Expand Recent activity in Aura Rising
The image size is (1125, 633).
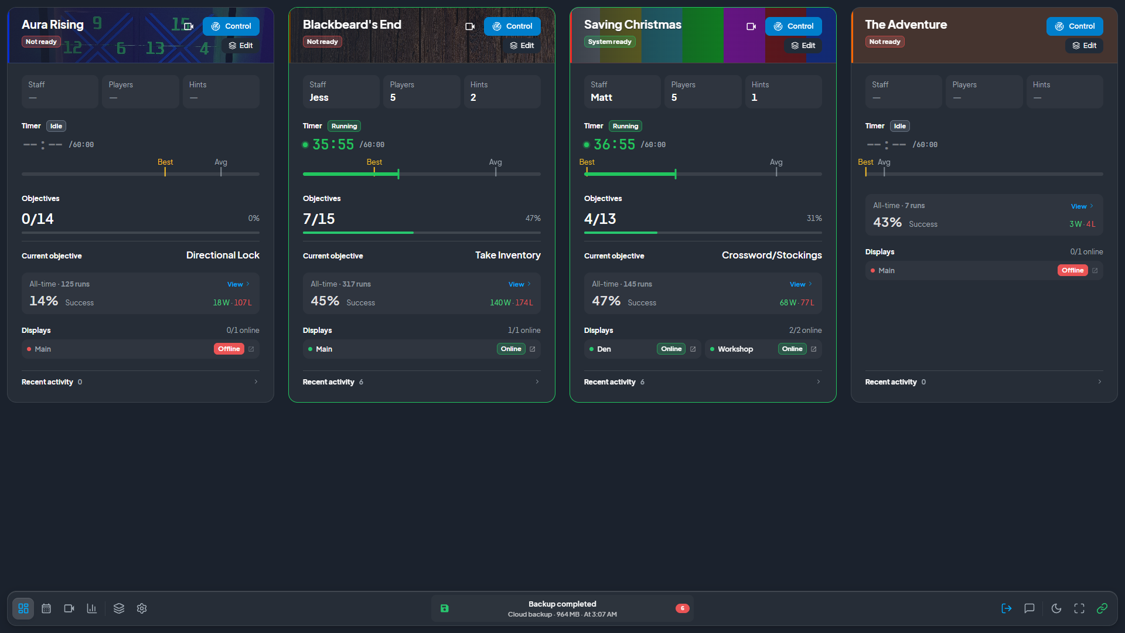(x=141, y=382)
